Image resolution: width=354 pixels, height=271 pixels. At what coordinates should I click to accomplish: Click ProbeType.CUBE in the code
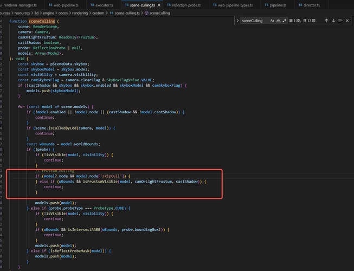tap(109, 208)
